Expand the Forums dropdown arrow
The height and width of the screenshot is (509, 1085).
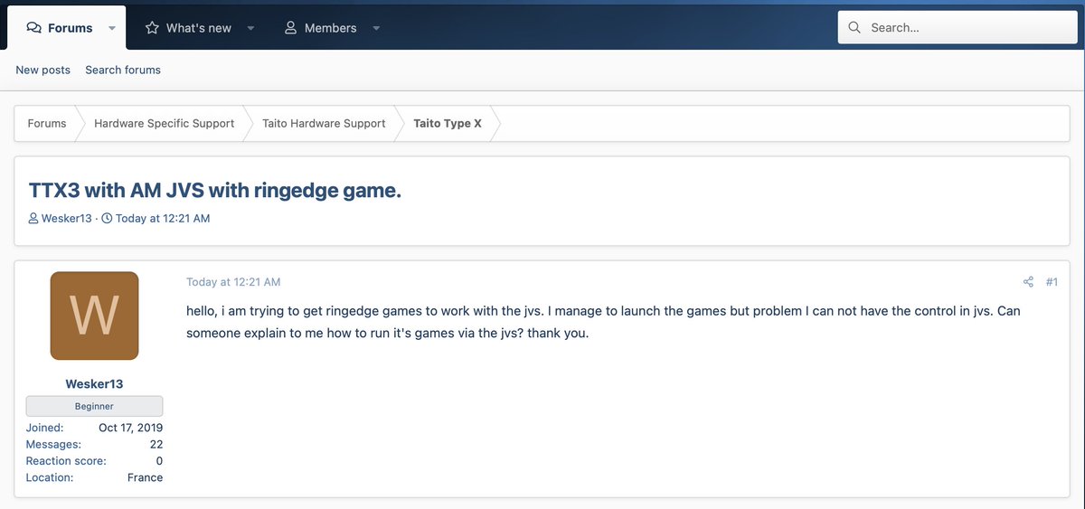coord(112,28)
